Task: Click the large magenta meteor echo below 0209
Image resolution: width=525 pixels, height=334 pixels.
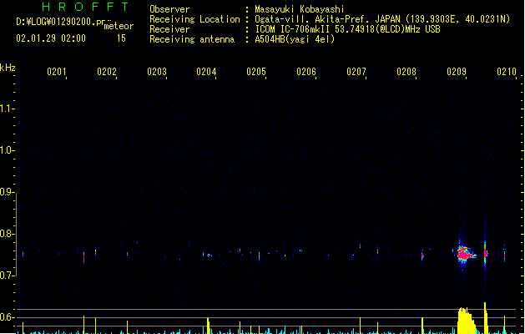Action: pyautogui.click(x=465, y=254)
